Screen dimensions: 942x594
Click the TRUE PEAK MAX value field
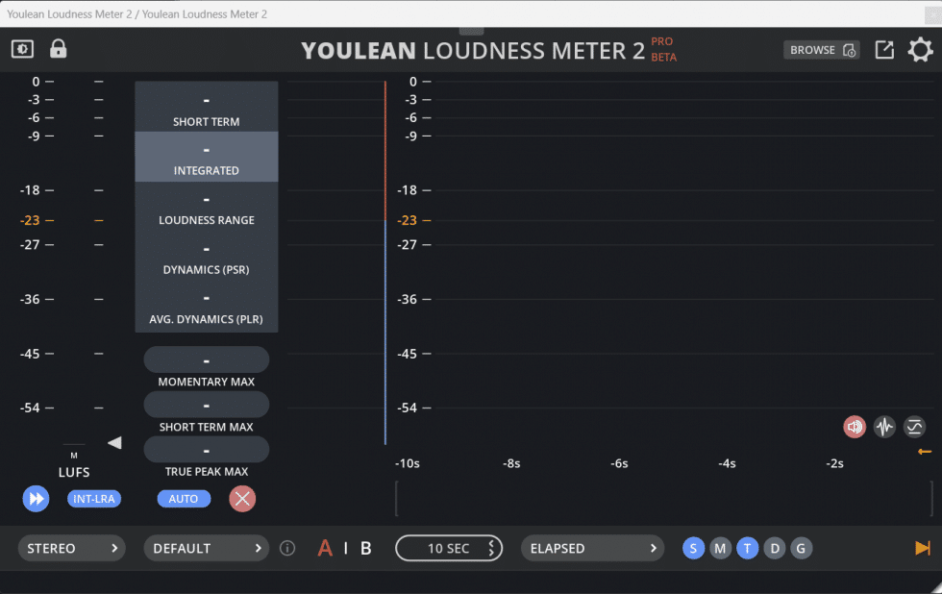[x=206, y=451]
